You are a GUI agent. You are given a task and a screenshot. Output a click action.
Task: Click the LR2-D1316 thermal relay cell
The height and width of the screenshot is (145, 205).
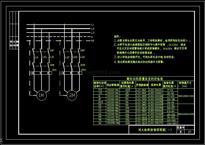156,90
